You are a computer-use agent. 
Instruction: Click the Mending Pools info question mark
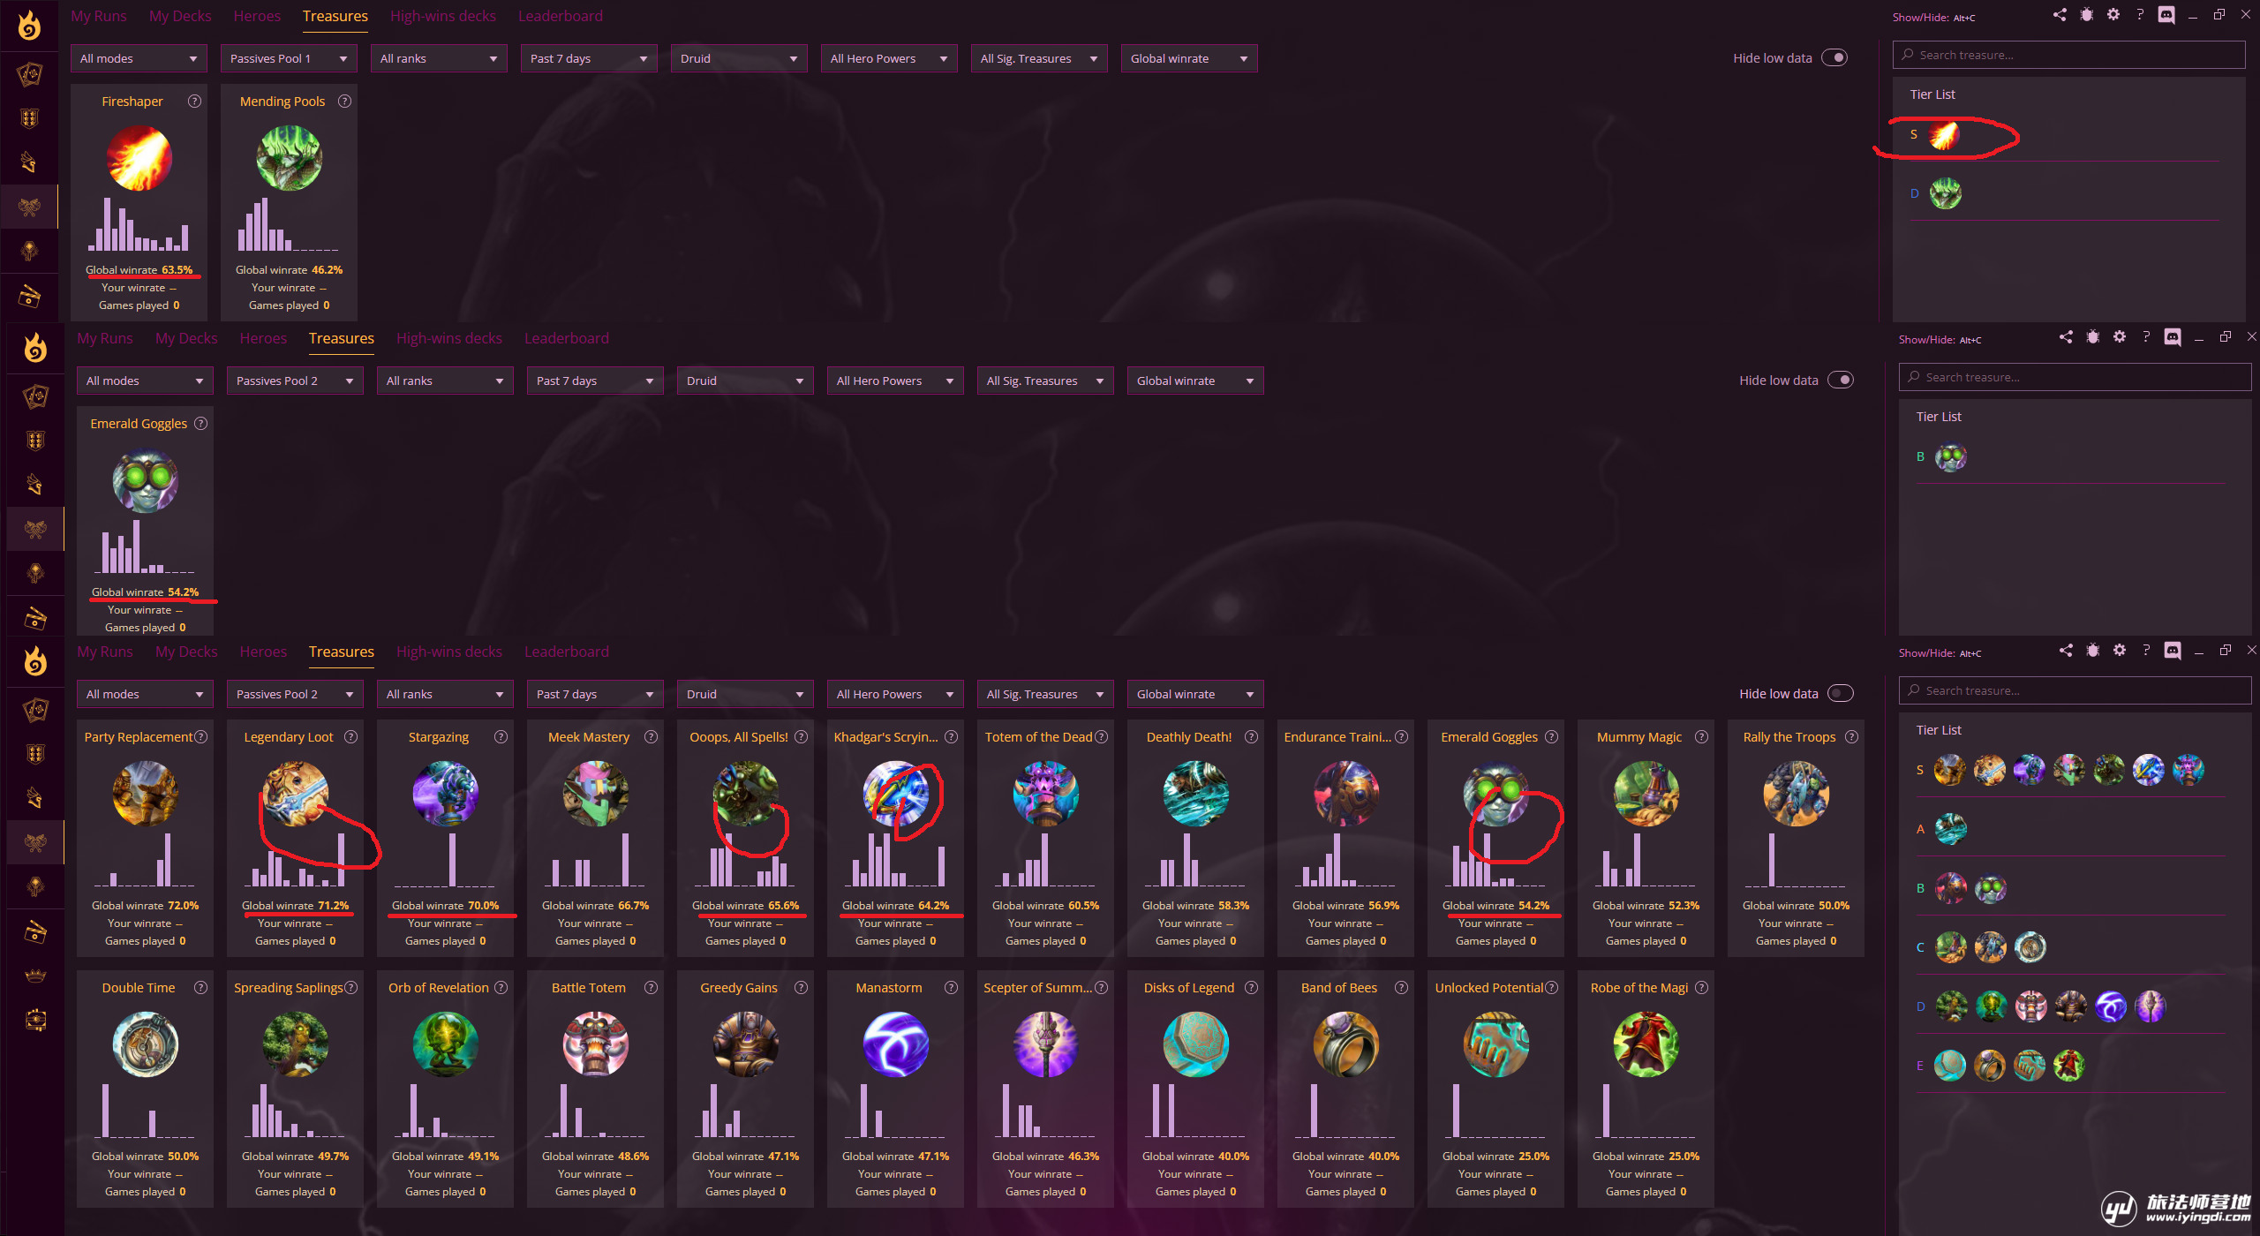click(x=345, y=102)
